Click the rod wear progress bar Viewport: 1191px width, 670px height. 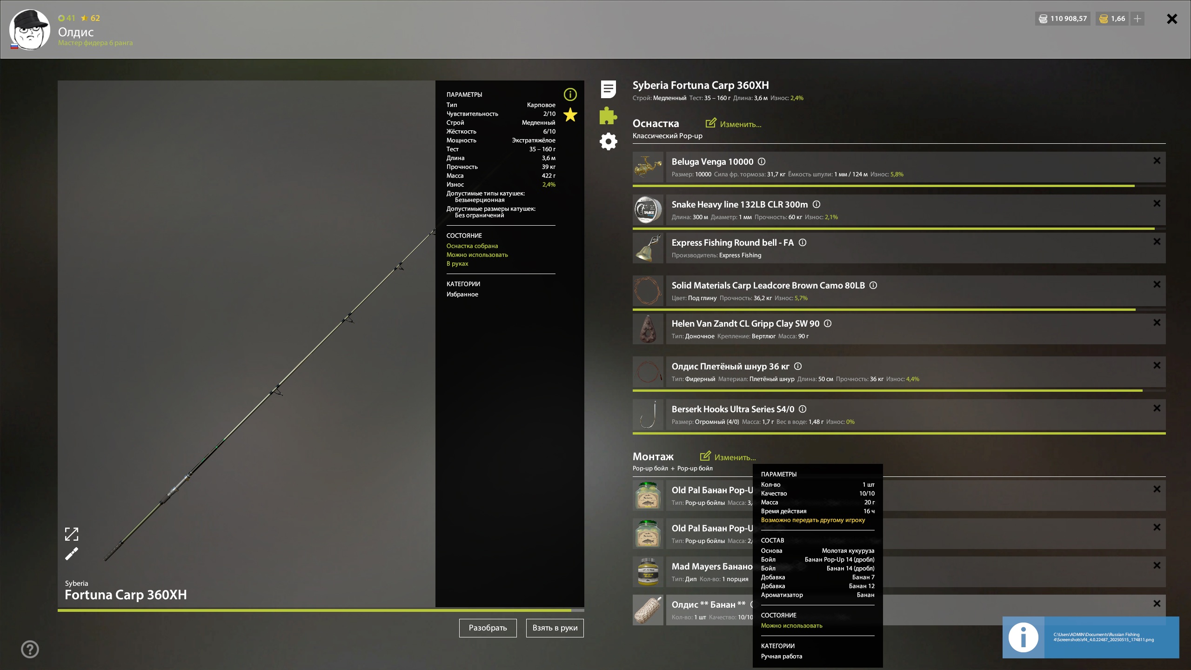pos(321,610)
